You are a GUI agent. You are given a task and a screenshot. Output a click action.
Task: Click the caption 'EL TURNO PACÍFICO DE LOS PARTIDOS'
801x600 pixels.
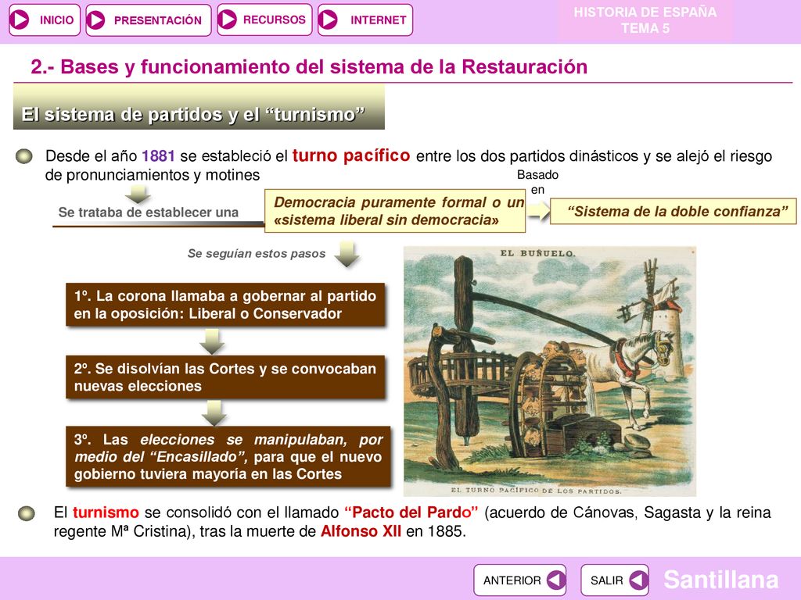536,491
